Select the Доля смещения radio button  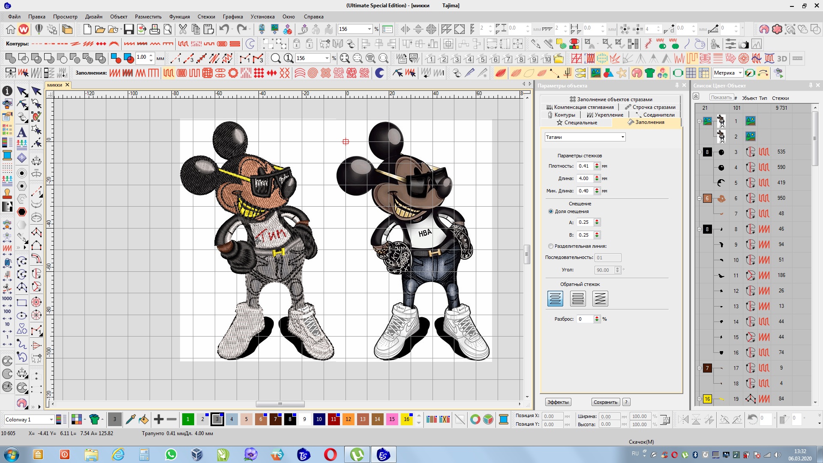[551, 211]
